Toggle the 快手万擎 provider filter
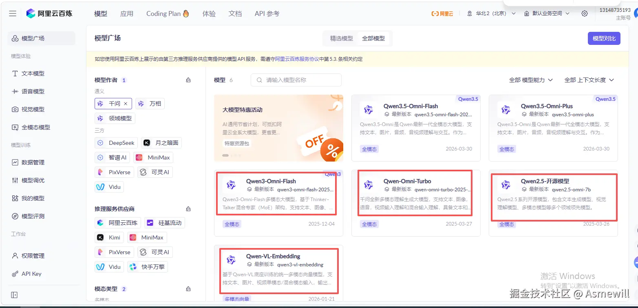Viewport: 638px width, 308px height. click(x=148, y=267)
